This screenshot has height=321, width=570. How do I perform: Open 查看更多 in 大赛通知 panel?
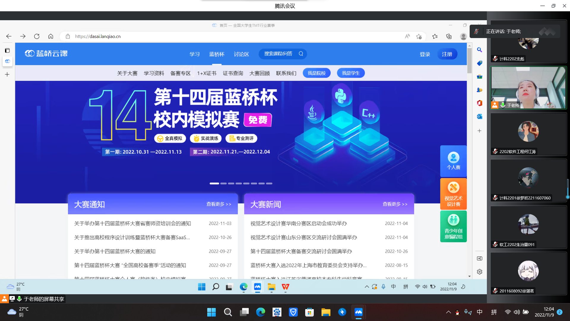tap(219, 204)
